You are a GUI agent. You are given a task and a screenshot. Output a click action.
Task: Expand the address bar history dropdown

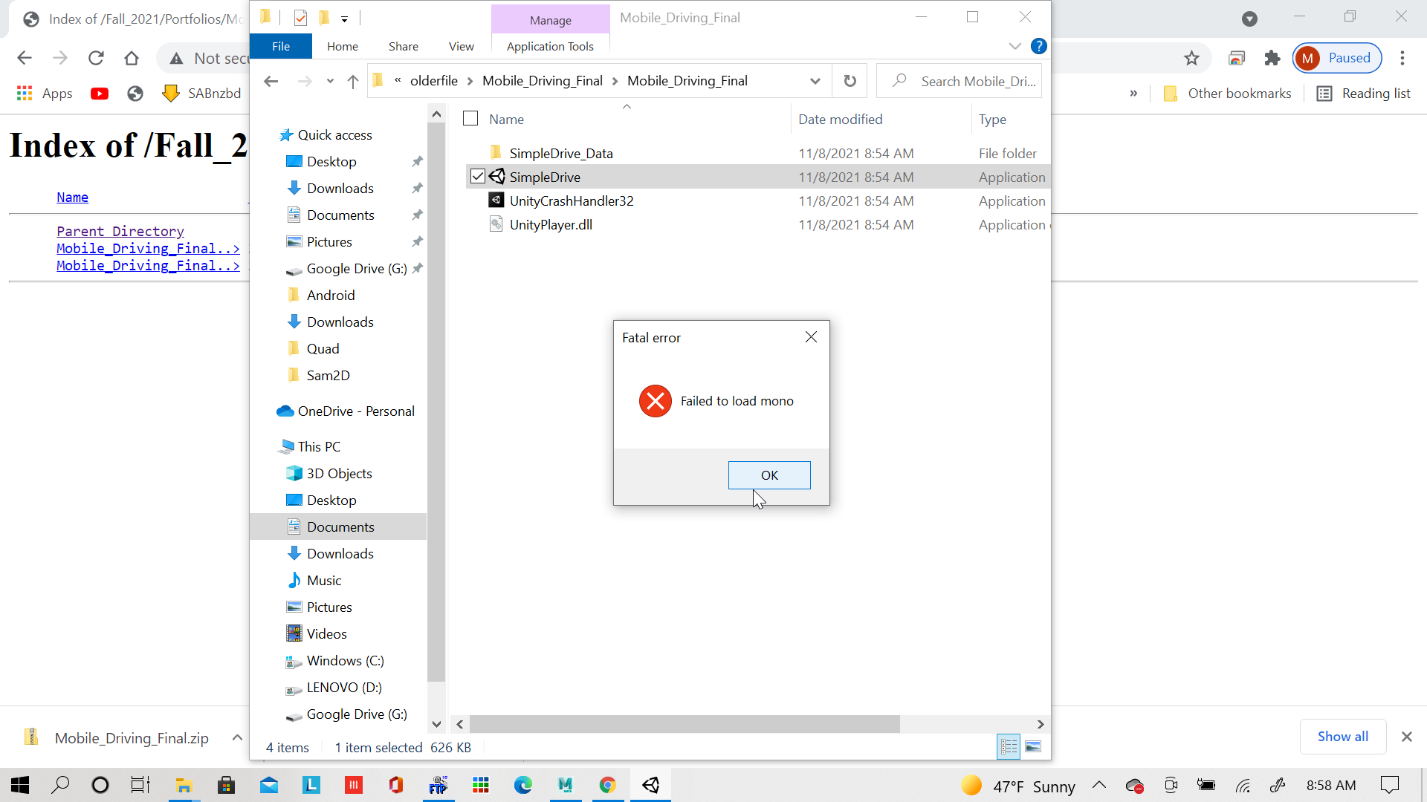(x=815, y=81)
